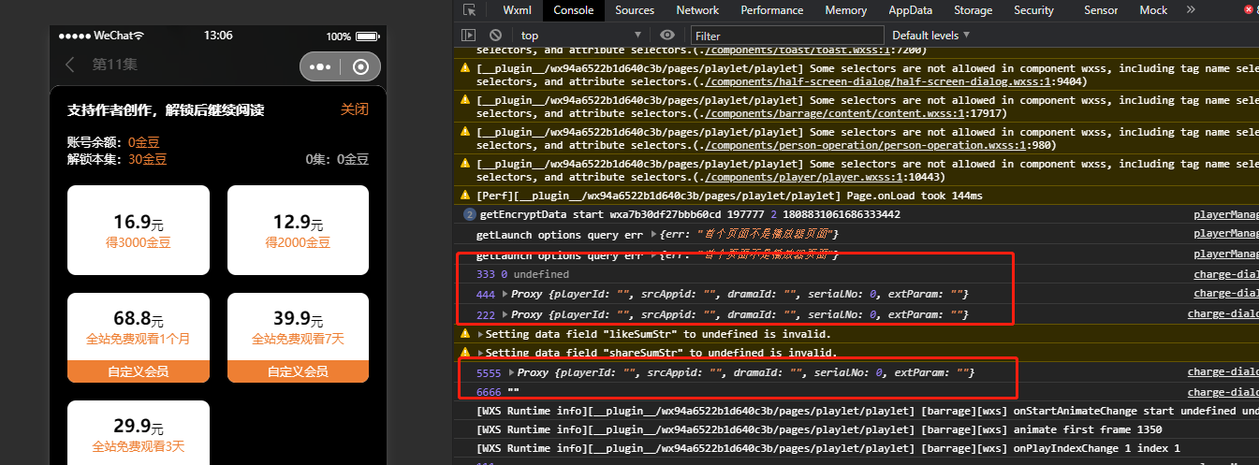This screenshot has height=465, width=1259.
Task: Open the capsule three-dots menu
Action: coord(319,67)
